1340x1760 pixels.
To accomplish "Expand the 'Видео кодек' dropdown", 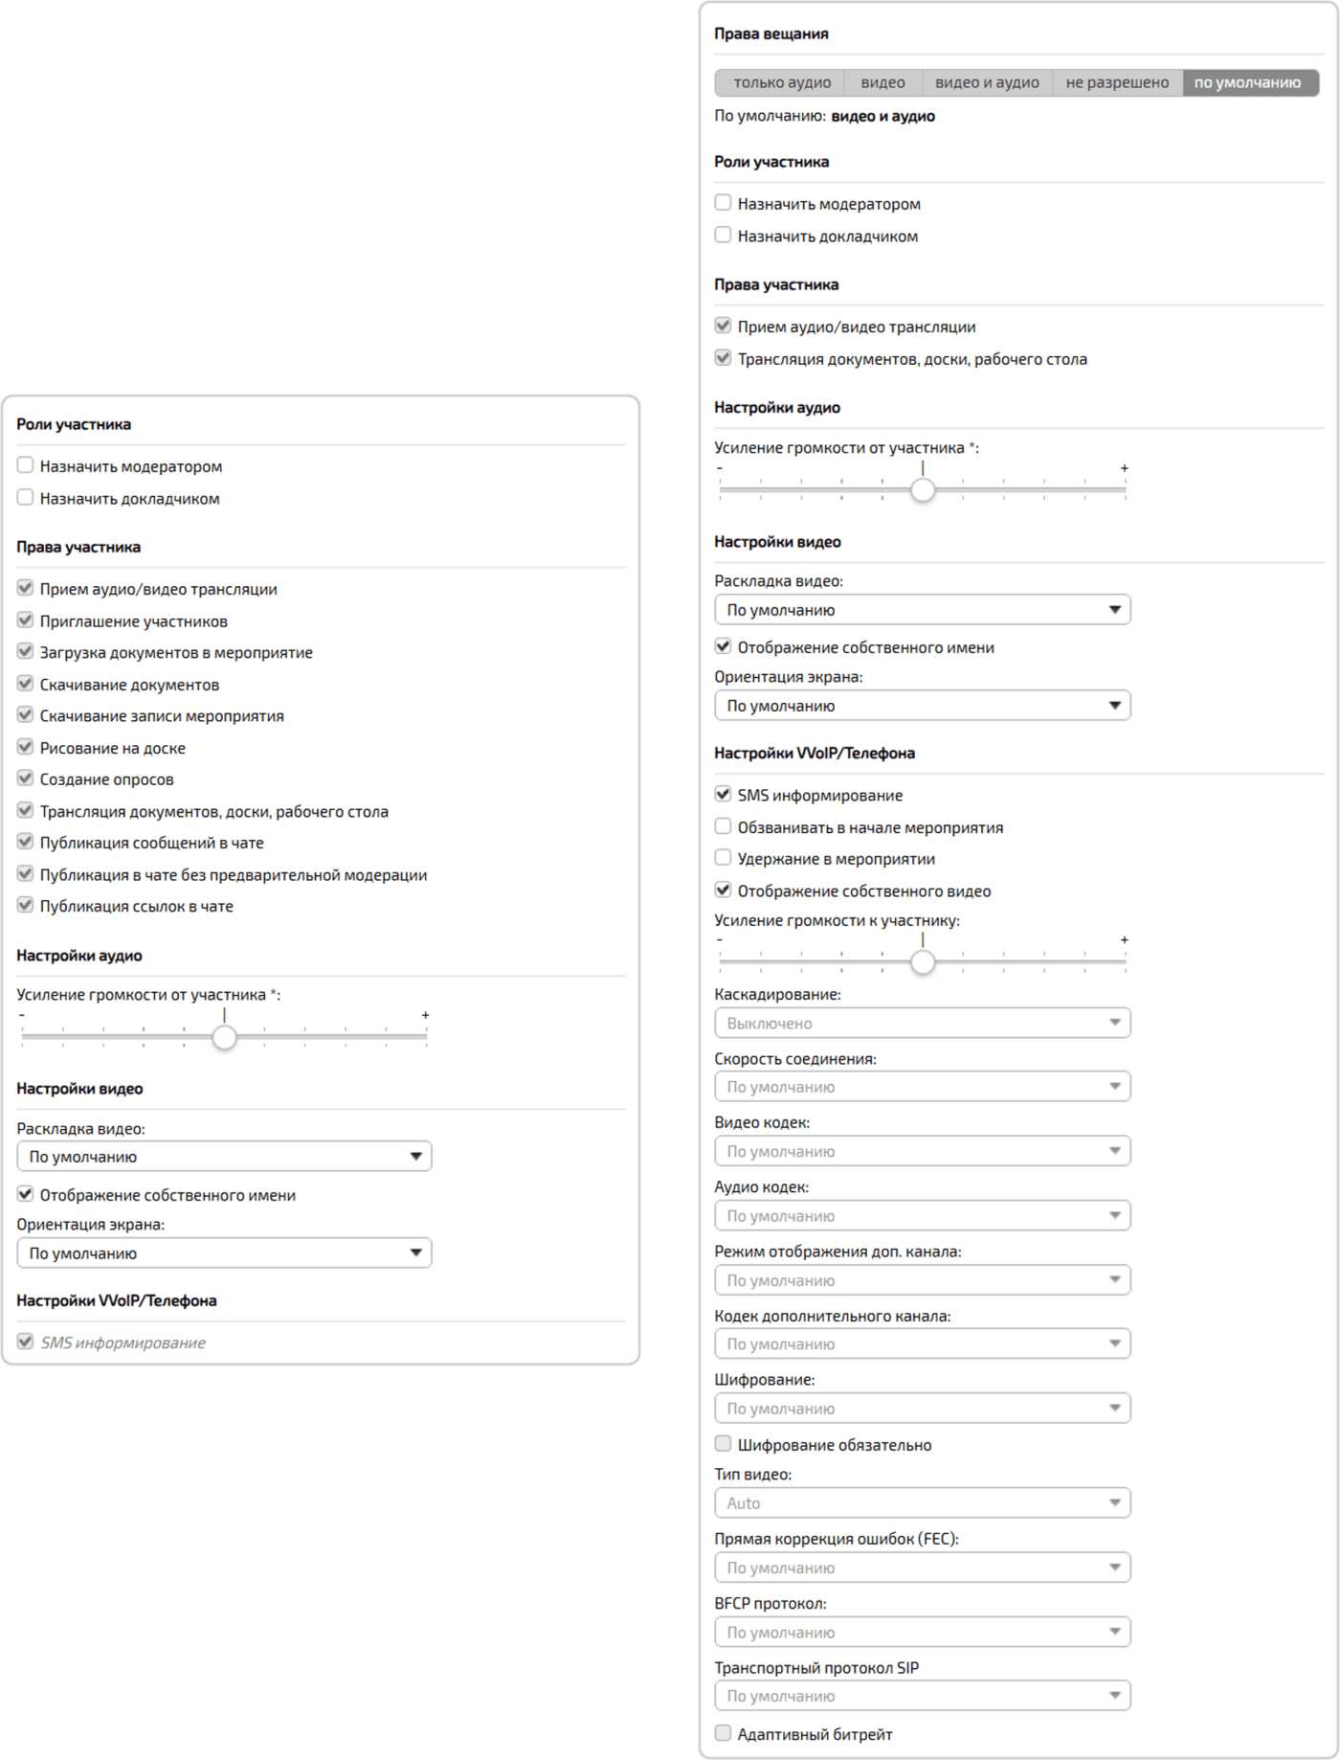I will (x=922, y=1151).
